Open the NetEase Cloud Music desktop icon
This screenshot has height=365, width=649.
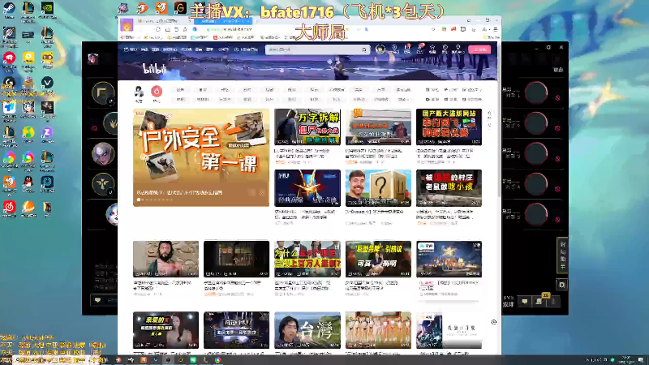click(x=9, y=207)
